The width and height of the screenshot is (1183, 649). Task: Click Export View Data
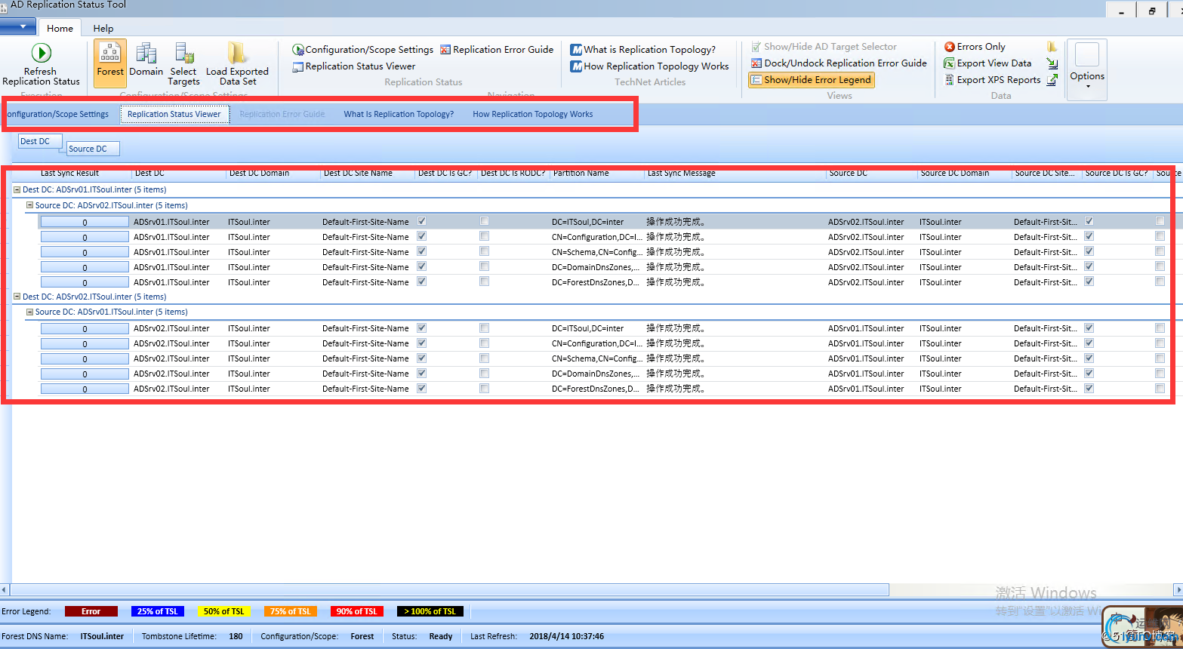coord(987,63)
